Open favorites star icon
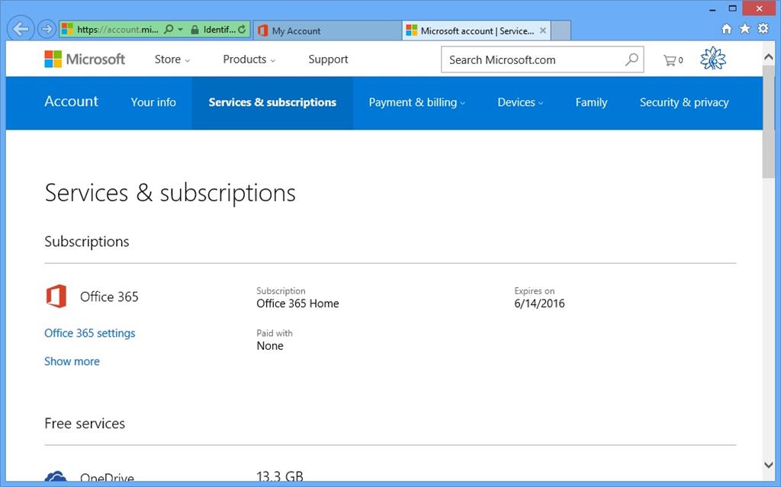 [x=744, y=28]
